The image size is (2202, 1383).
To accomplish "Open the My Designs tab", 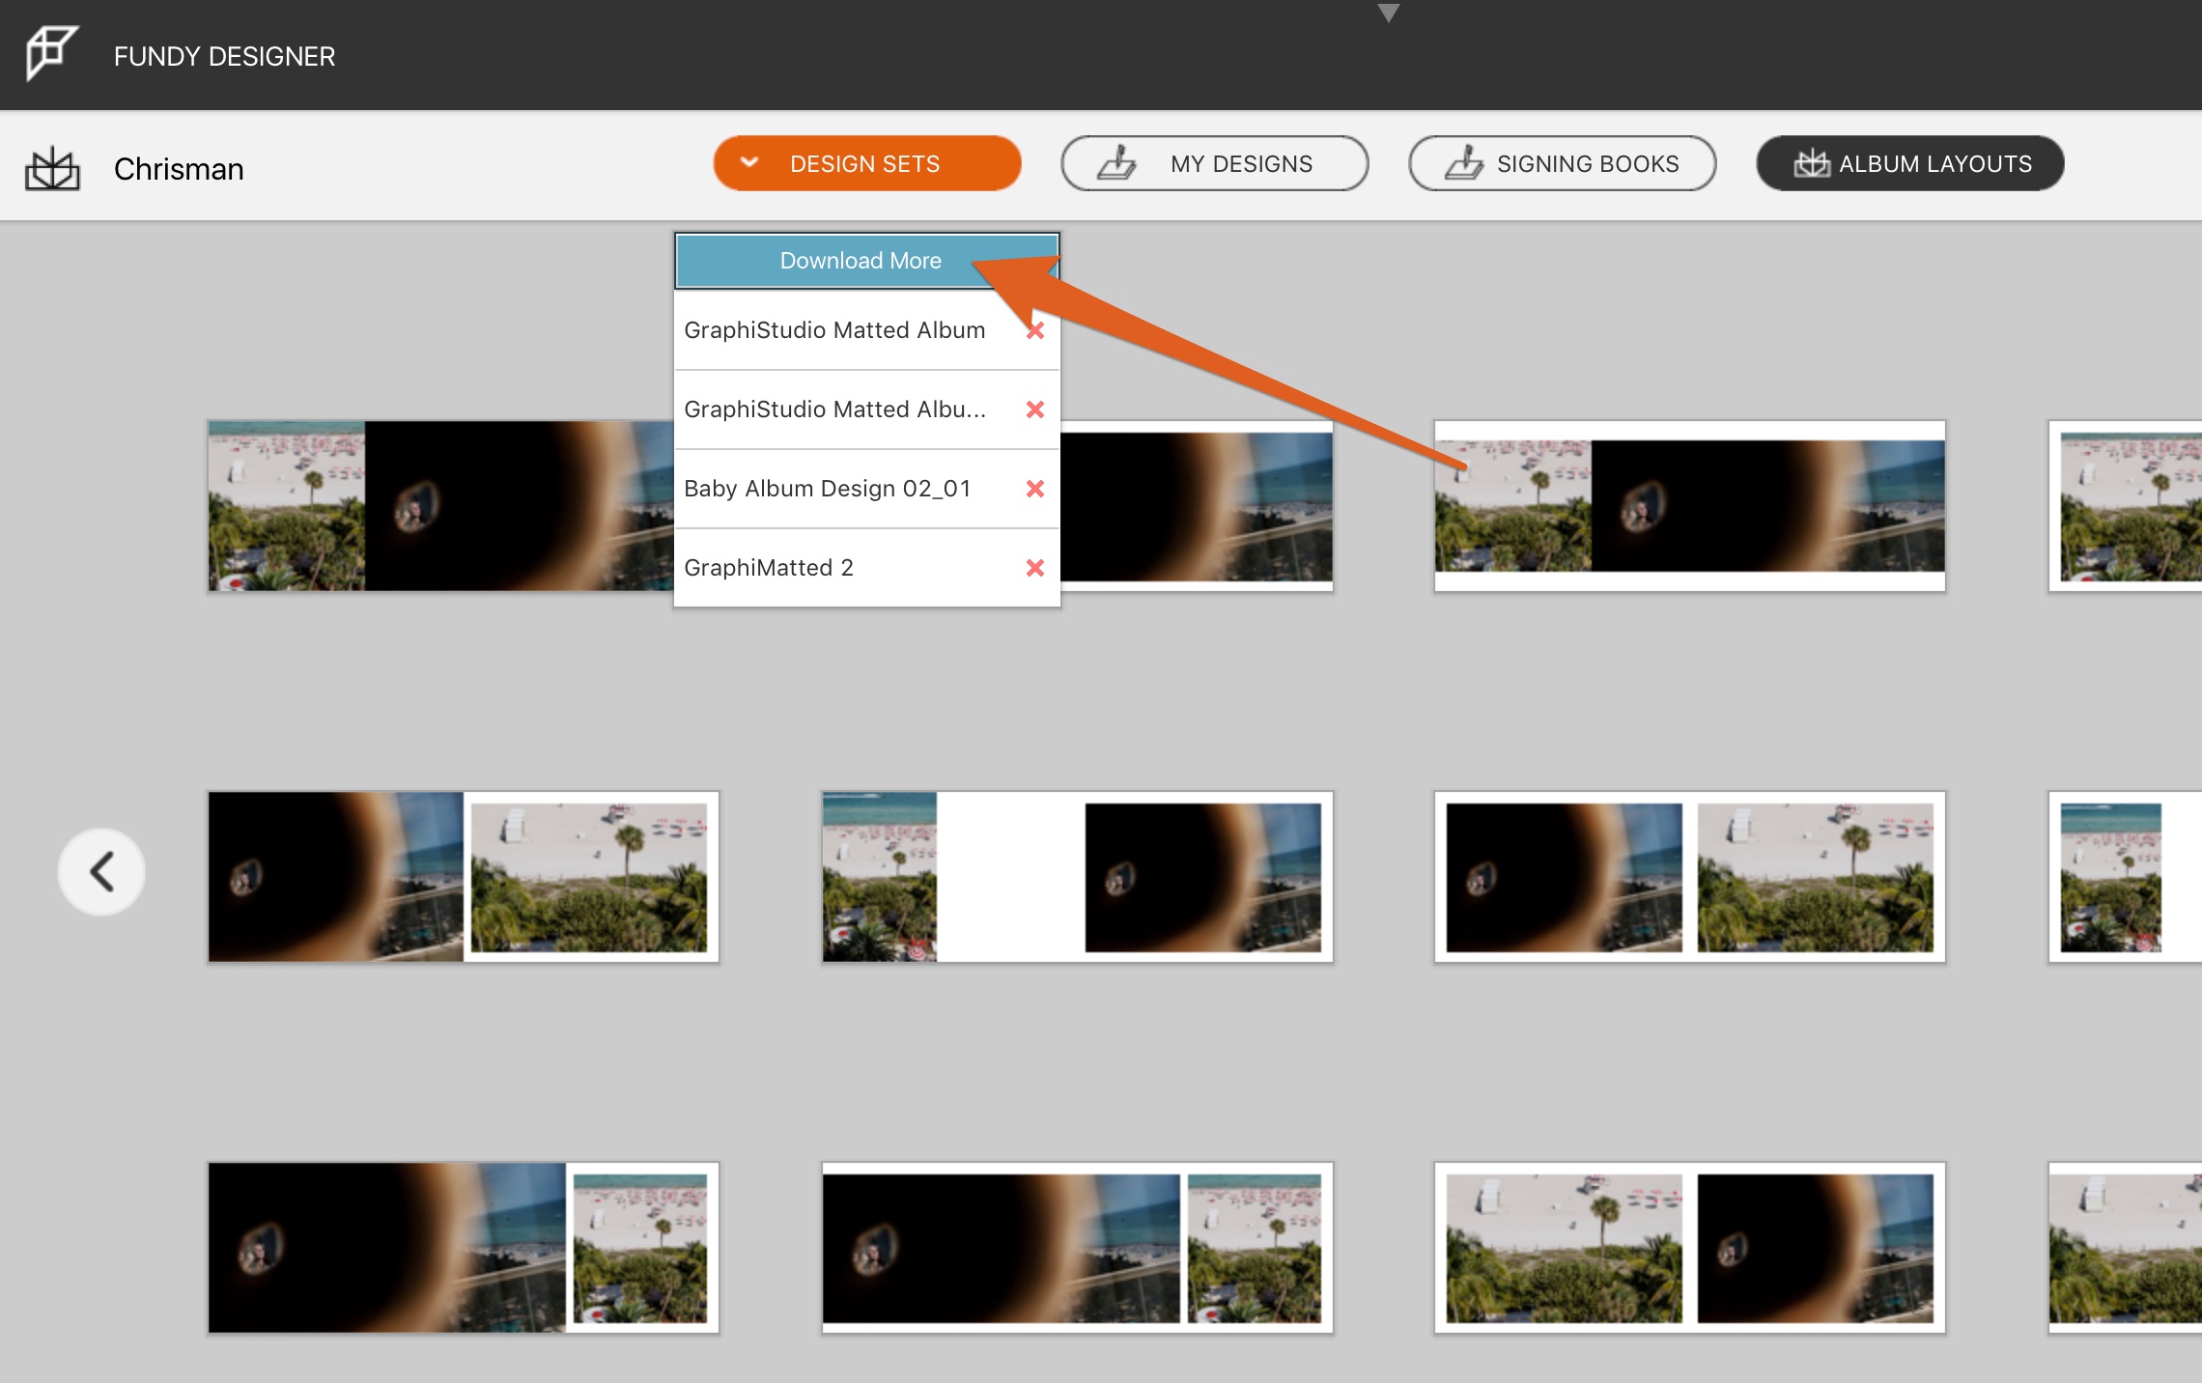I will 1214,163.
